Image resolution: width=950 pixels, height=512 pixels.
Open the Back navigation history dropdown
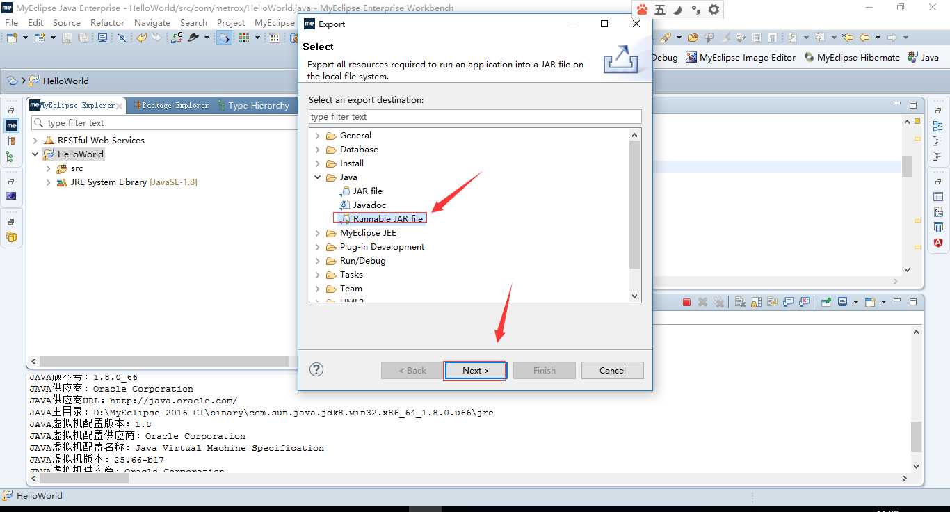click(x=878, y=38)
